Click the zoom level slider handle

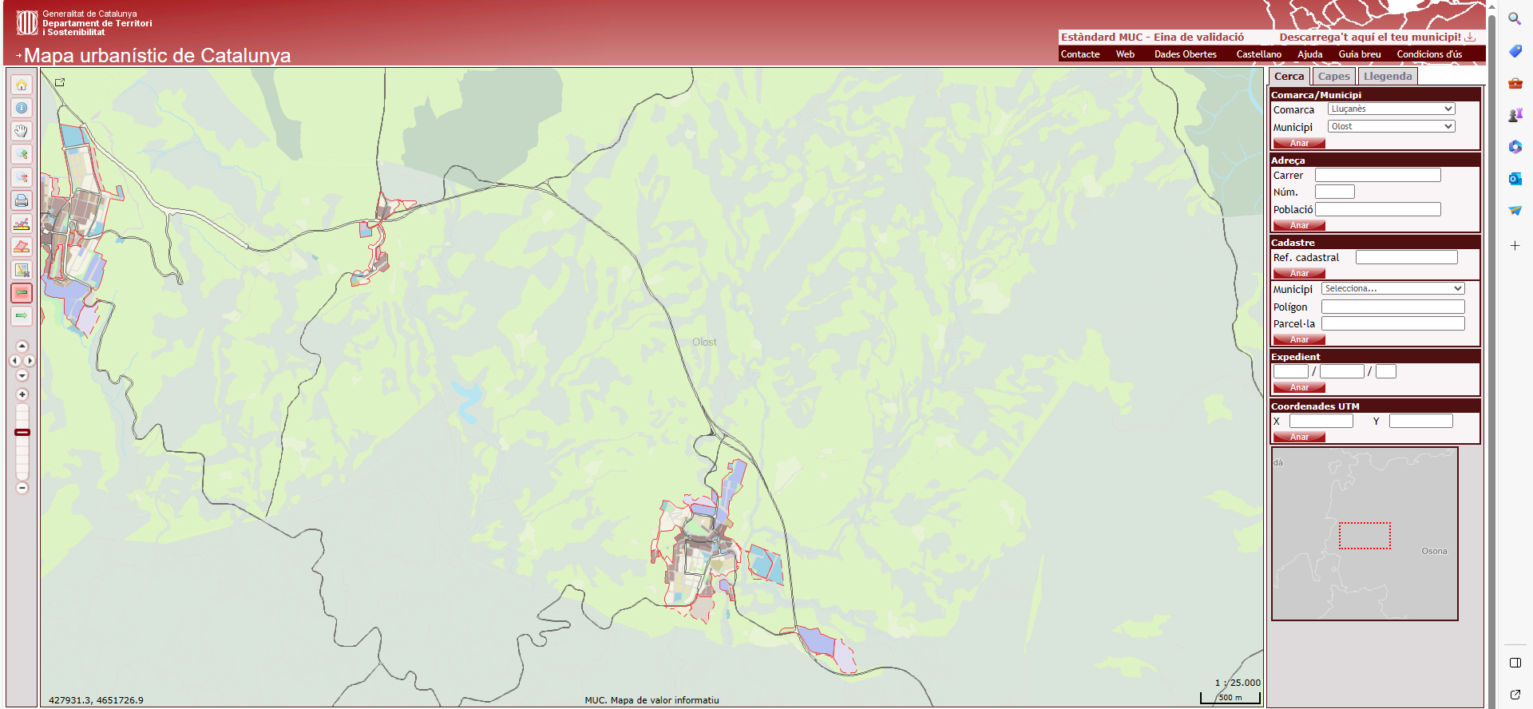22,433
